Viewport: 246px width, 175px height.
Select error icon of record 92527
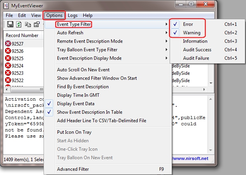pos(8,44)
